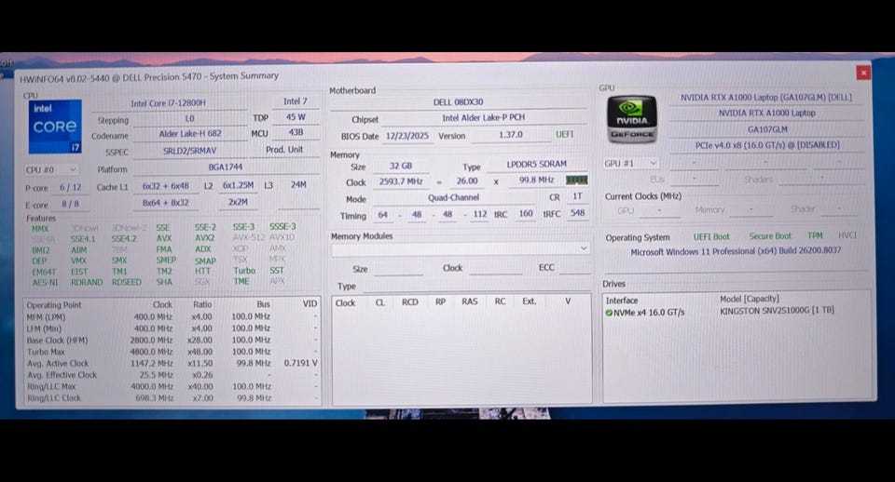The image size is (895, 482).
Task: Click the UEFI label beside BIOS version
Action: (565, 135)
